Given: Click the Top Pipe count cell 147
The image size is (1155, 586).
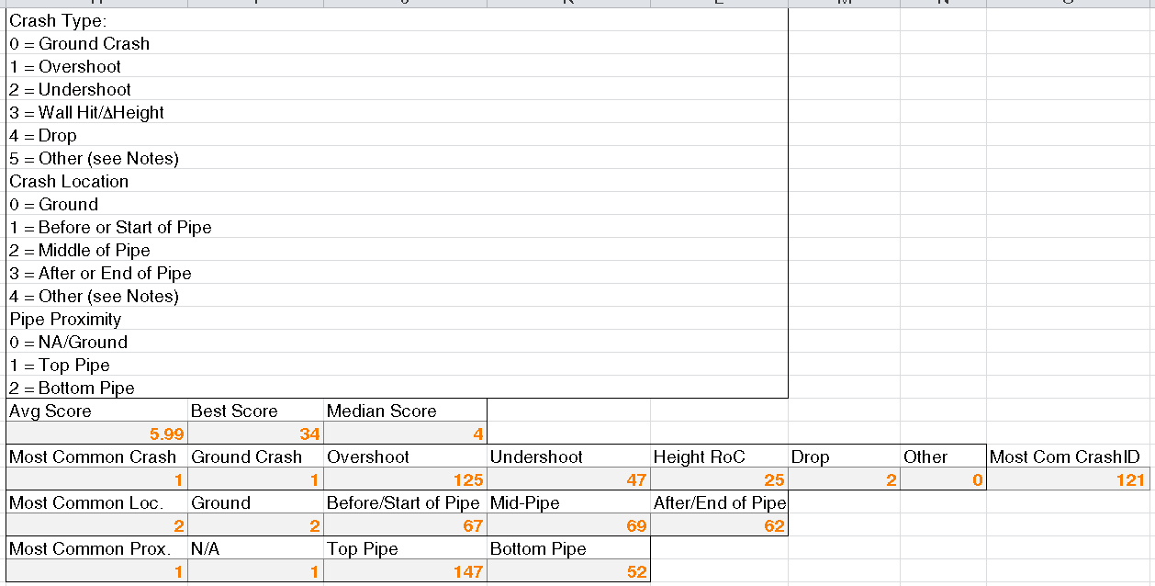Looking at the screenshot, I should pyautogui.click(x=405, y=571).
